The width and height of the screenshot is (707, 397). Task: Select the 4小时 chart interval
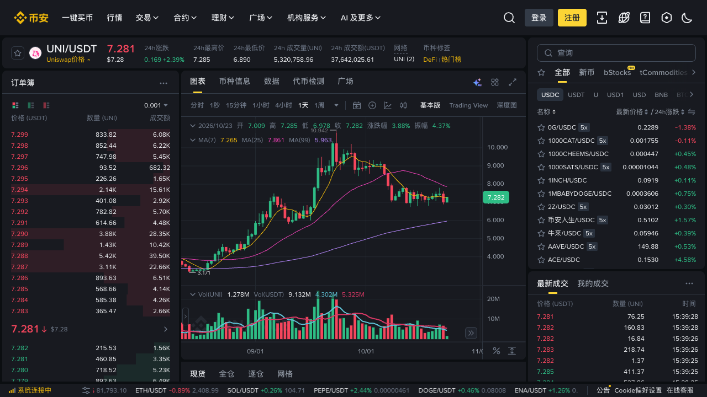(x=283, y=105)
